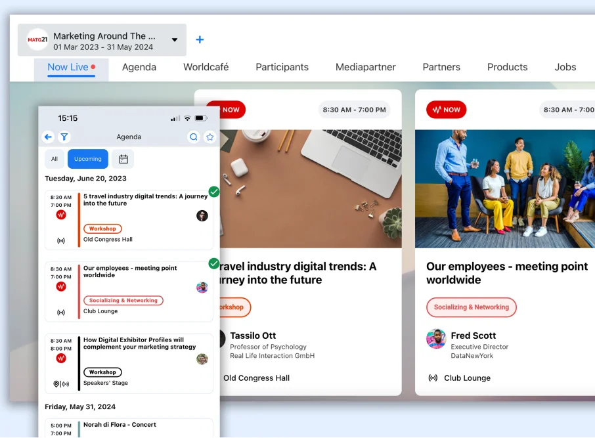Screen dimensions: 595x438
Task: Tap the search icon in Agenda header
Action: point(194,137)
